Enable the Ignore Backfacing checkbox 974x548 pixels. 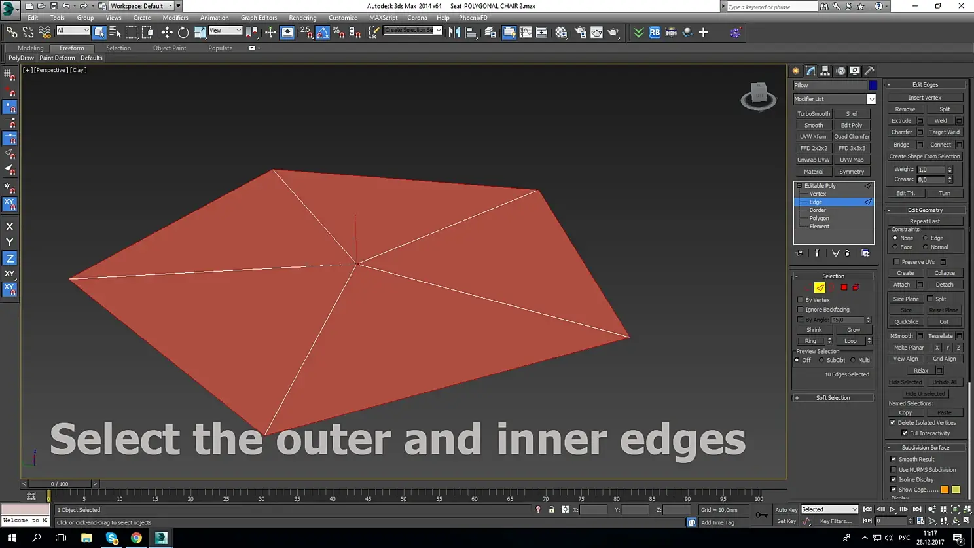click(x=800, y=310)
